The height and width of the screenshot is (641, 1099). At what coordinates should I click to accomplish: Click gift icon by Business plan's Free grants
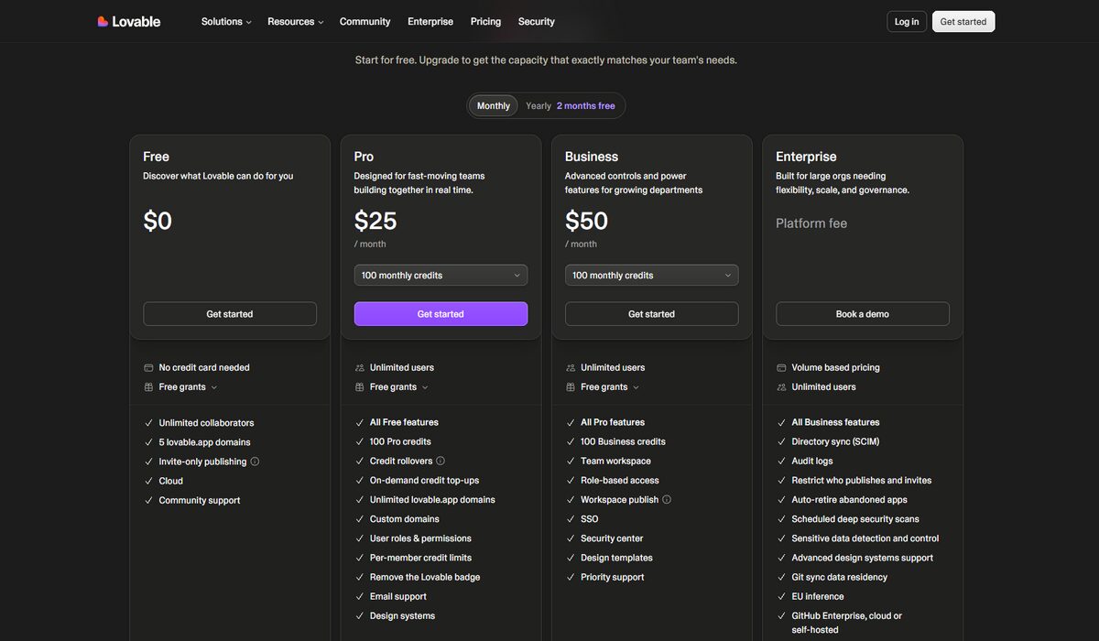click(x=571, y=386)
